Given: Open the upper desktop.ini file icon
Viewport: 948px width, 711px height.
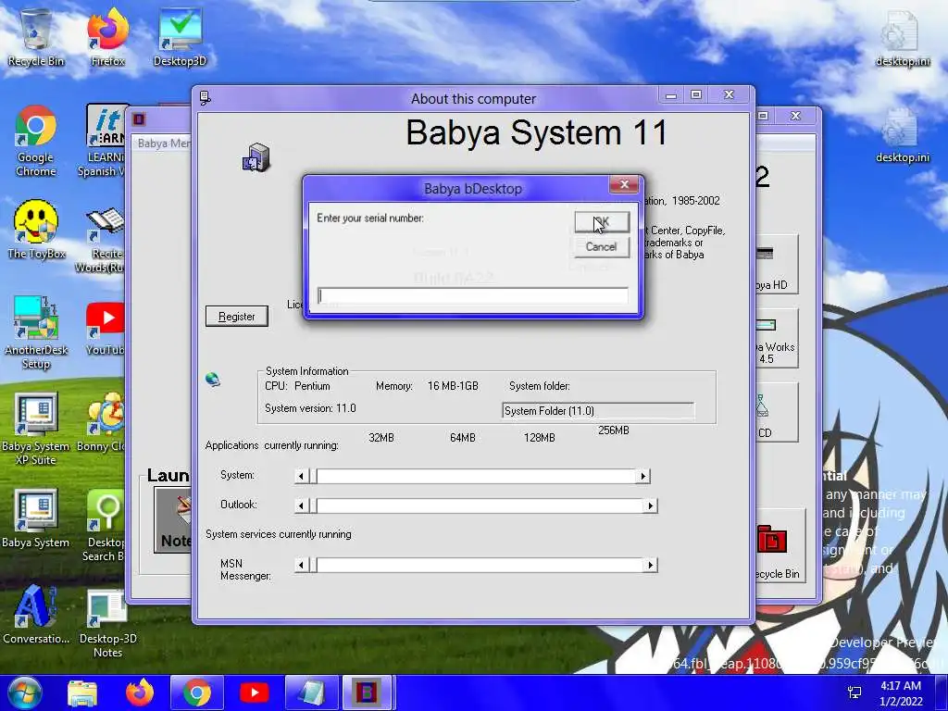Looking at the screenshot, I should (902, 39).
